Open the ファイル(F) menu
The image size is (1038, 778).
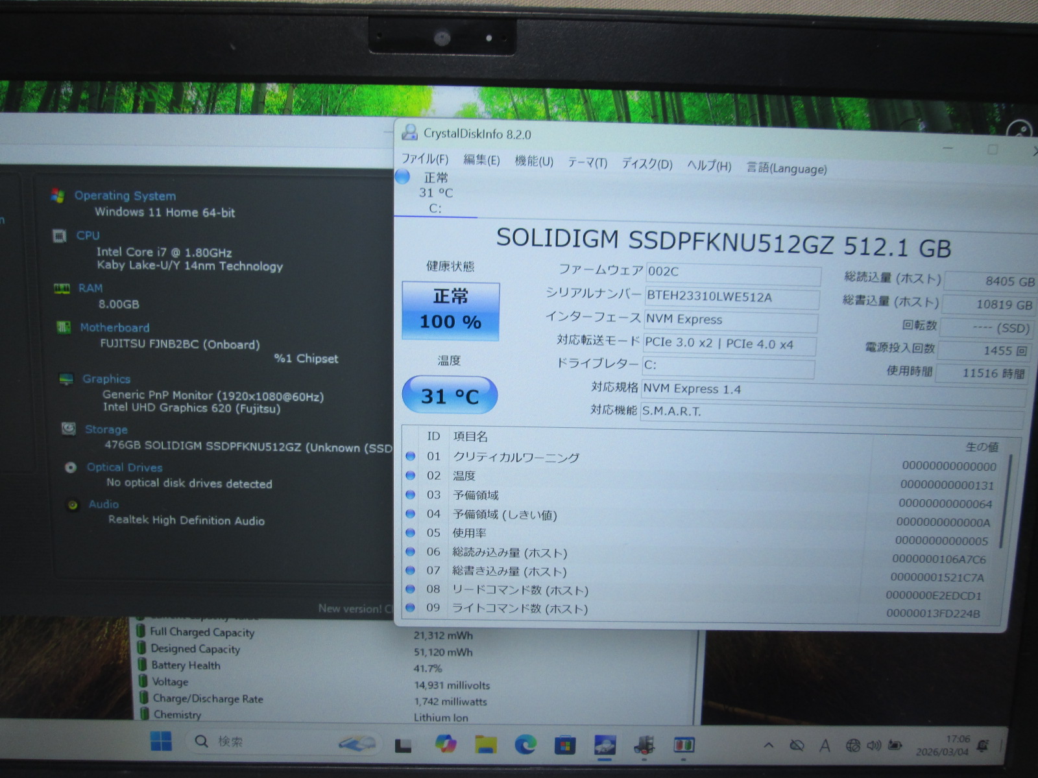point(424,159)
